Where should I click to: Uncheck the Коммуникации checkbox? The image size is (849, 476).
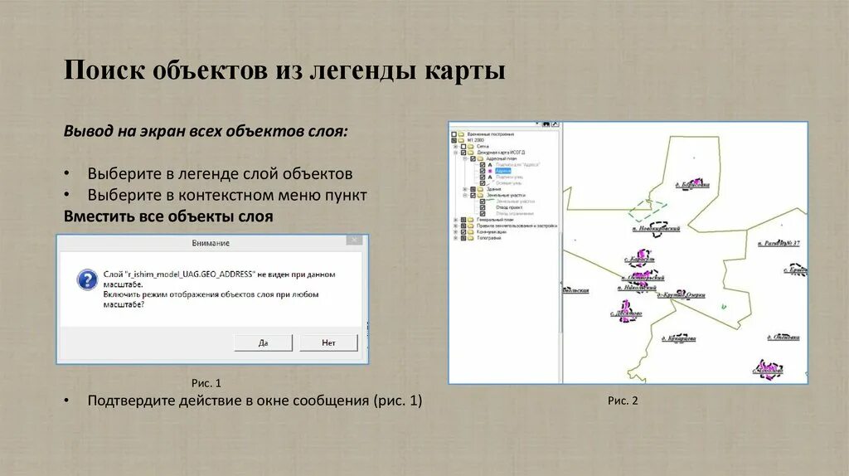(x=463, y=231)
